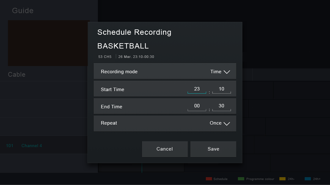This screenshot has width=330, height=185.
Task: Open the Repeat dropdown arrow
Action: 227,124
